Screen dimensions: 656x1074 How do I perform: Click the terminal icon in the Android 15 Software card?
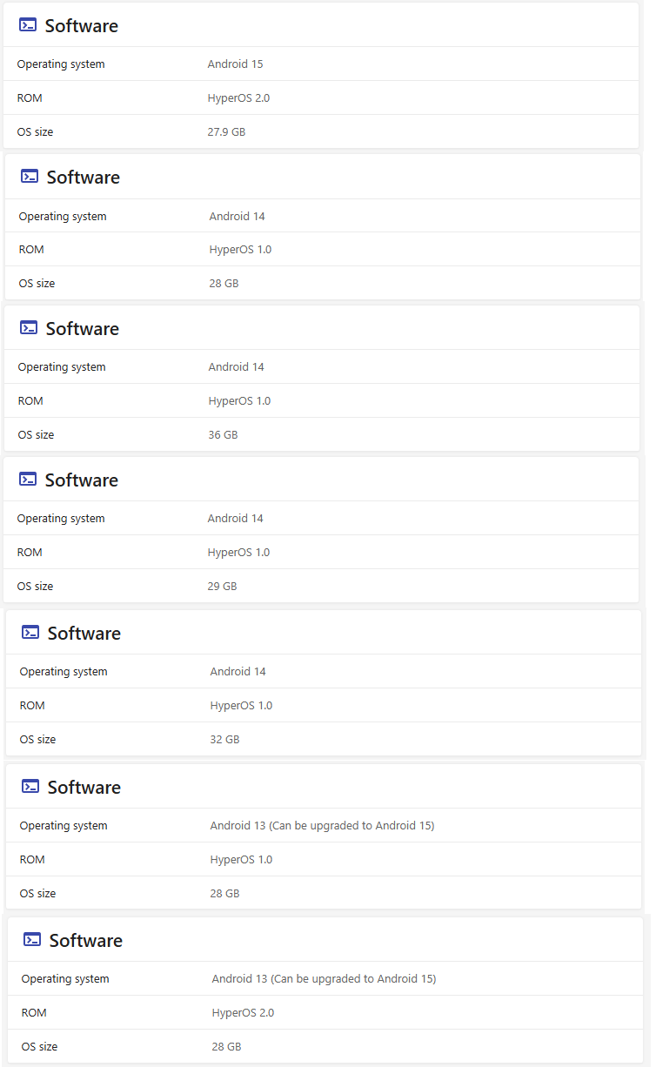pos(28,25)
